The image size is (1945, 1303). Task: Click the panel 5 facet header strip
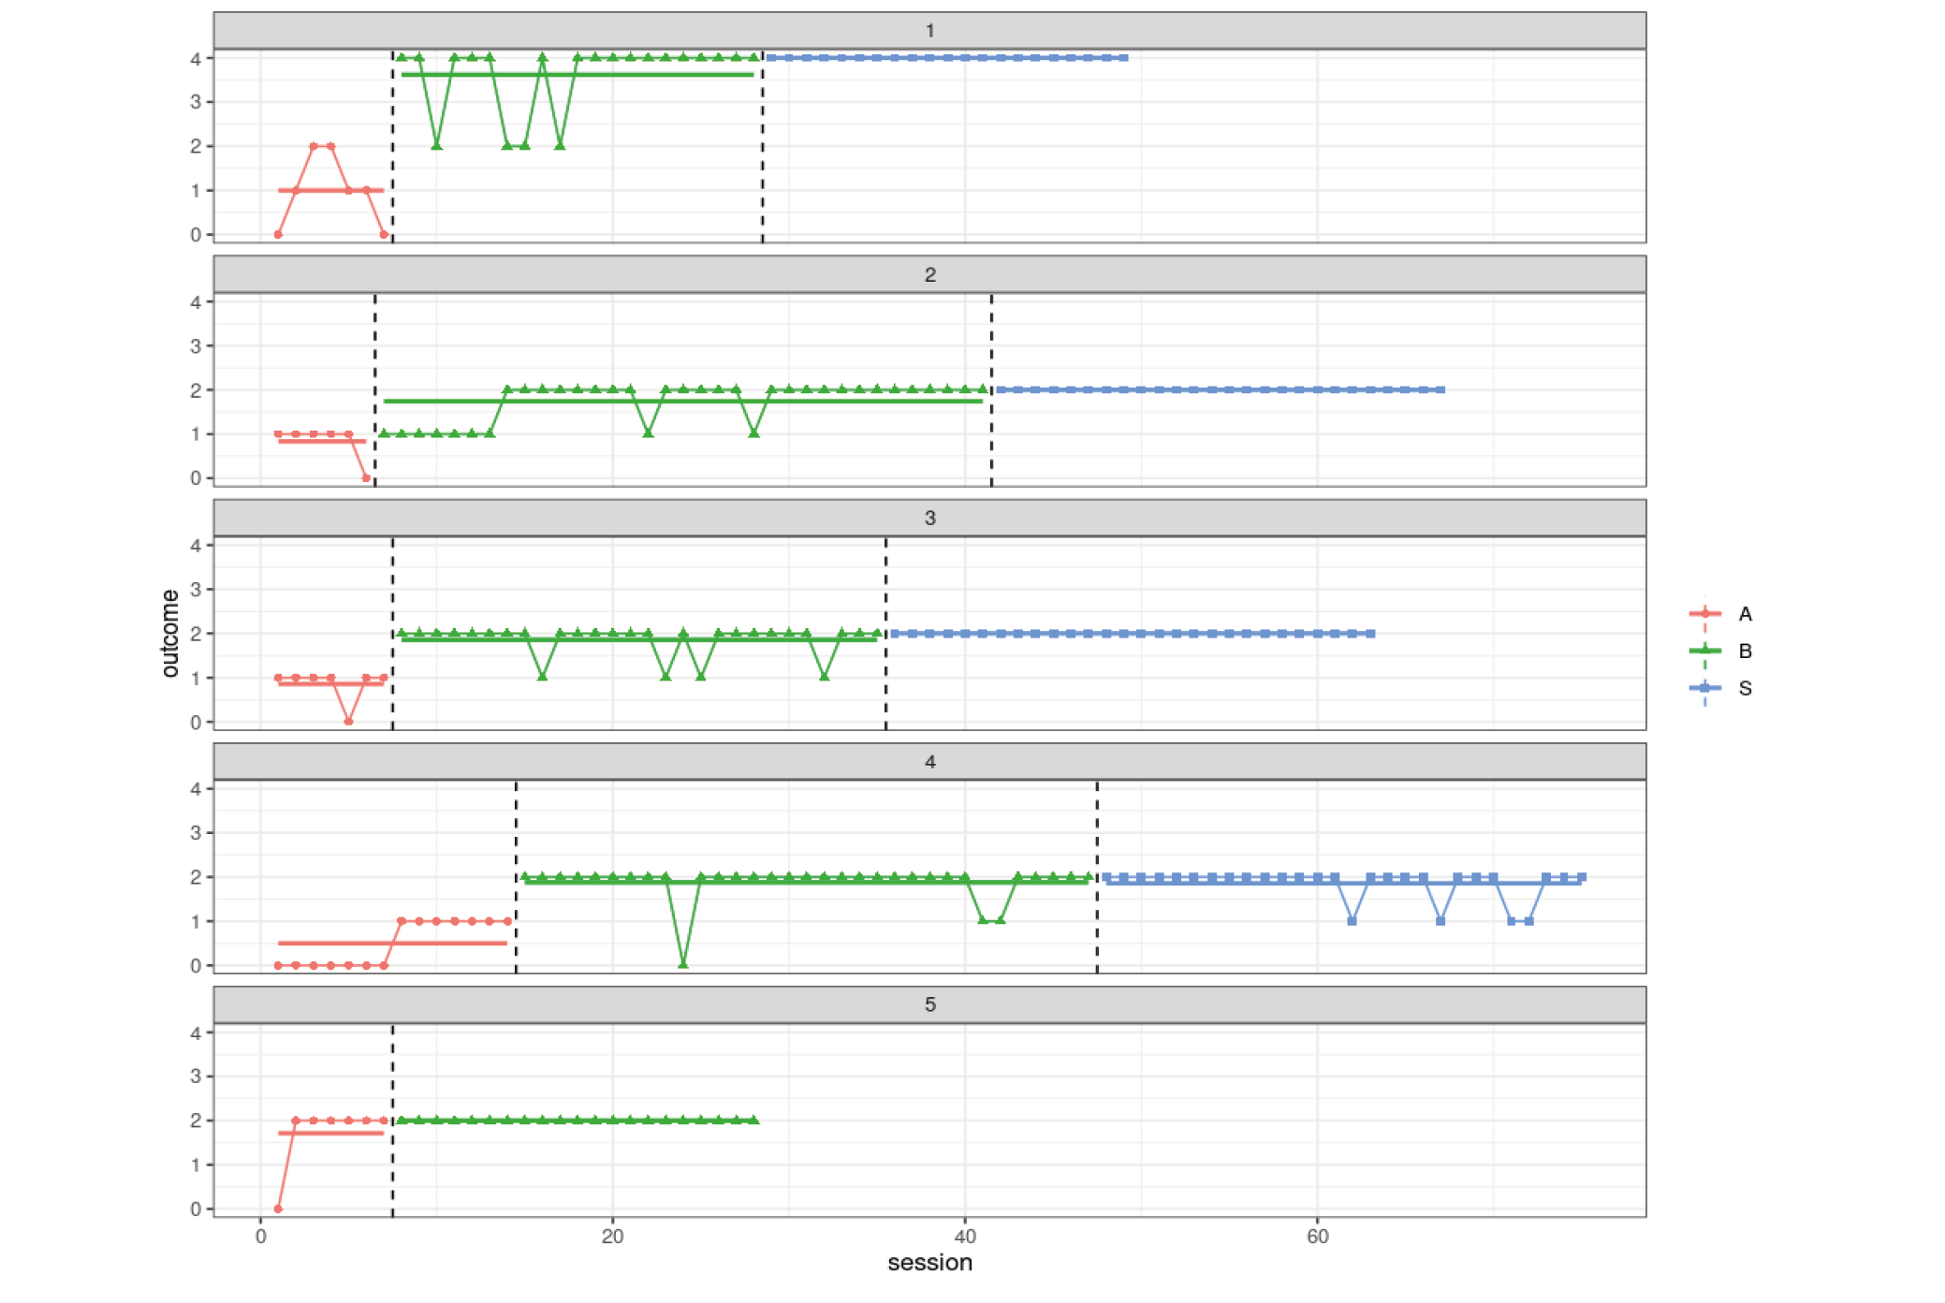[x=929, y=1004]
